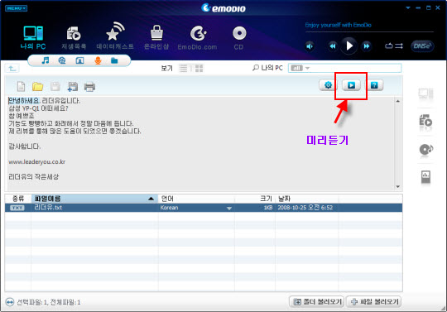This screenshot has height=312, width=447.
Task: Open help with the question mark button
Action: point(374,85)
